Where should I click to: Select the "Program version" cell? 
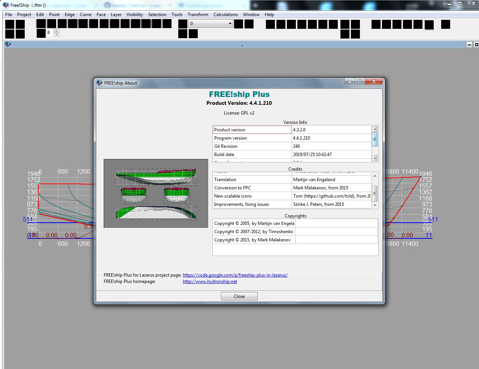tap(252, 138)
